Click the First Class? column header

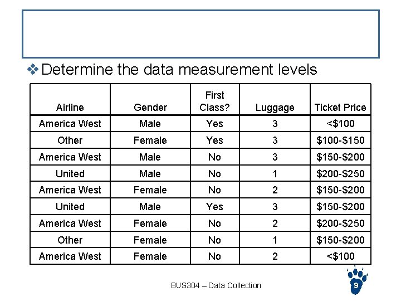click(x=214, y=101)
